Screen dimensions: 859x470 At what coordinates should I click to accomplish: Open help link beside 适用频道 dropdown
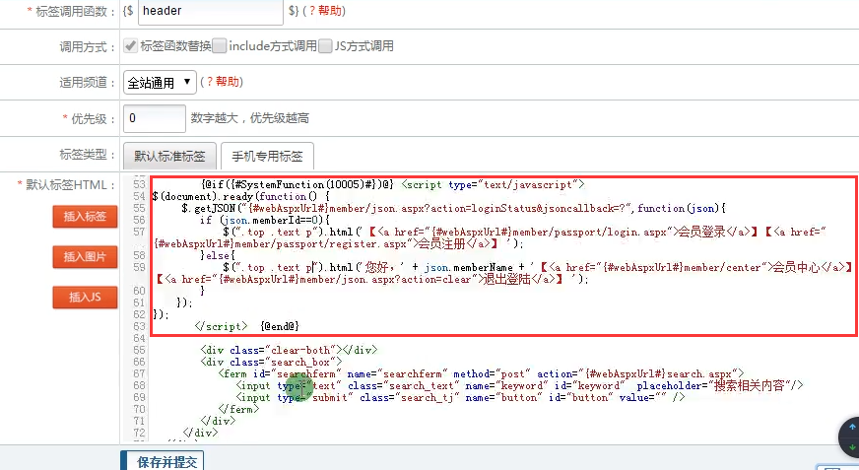pos(224,82)
